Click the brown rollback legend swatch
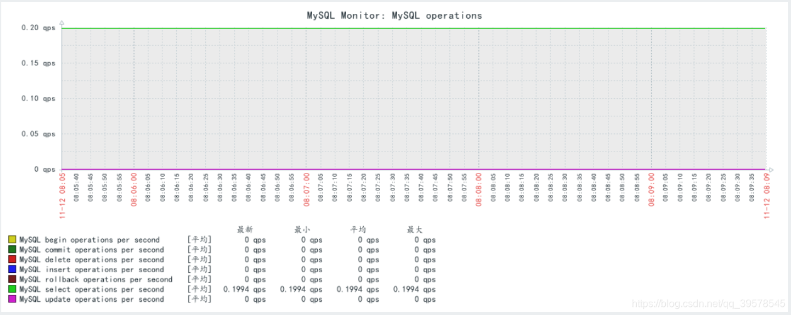Screen dimensions: 791x315 coord(12,279)
